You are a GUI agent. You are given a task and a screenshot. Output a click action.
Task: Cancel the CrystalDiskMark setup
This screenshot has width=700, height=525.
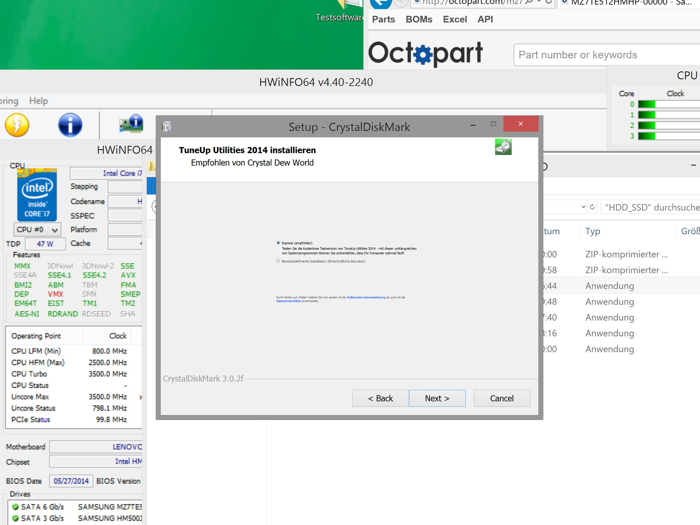tap(502, 398)
